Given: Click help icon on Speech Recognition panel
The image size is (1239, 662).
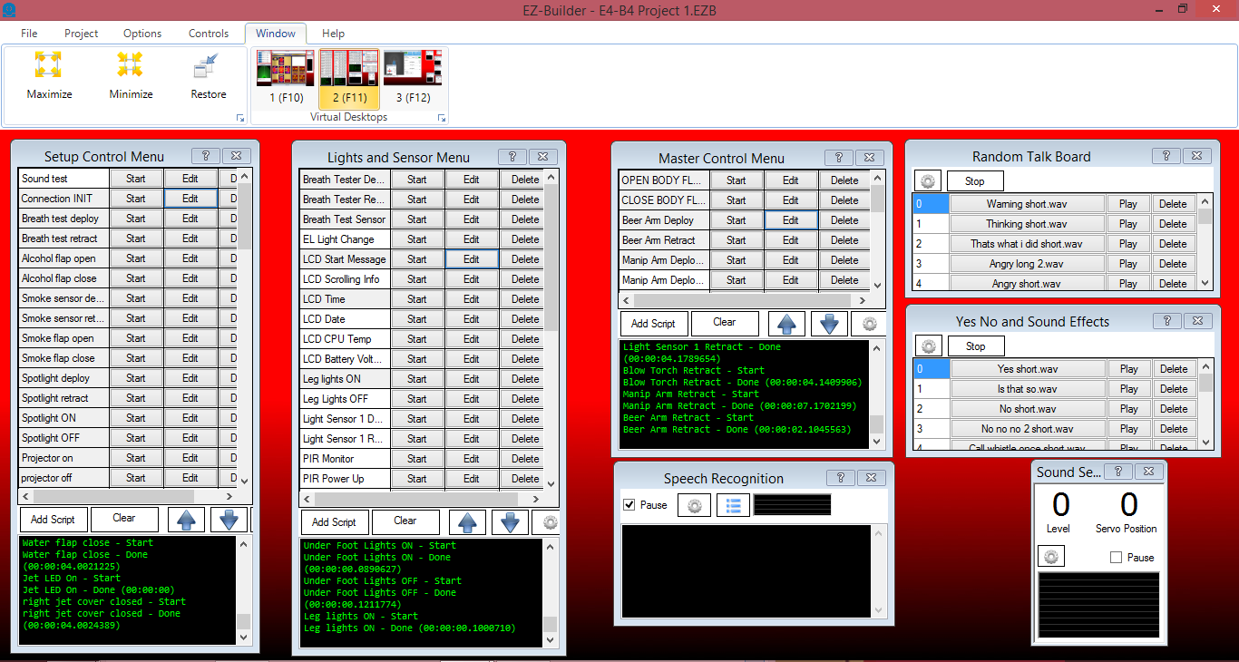Looking at the screenshot, I should tap(841, 478).
